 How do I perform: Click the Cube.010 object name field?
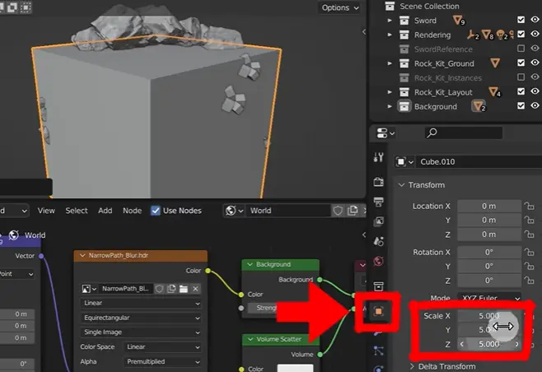[479, 161]
